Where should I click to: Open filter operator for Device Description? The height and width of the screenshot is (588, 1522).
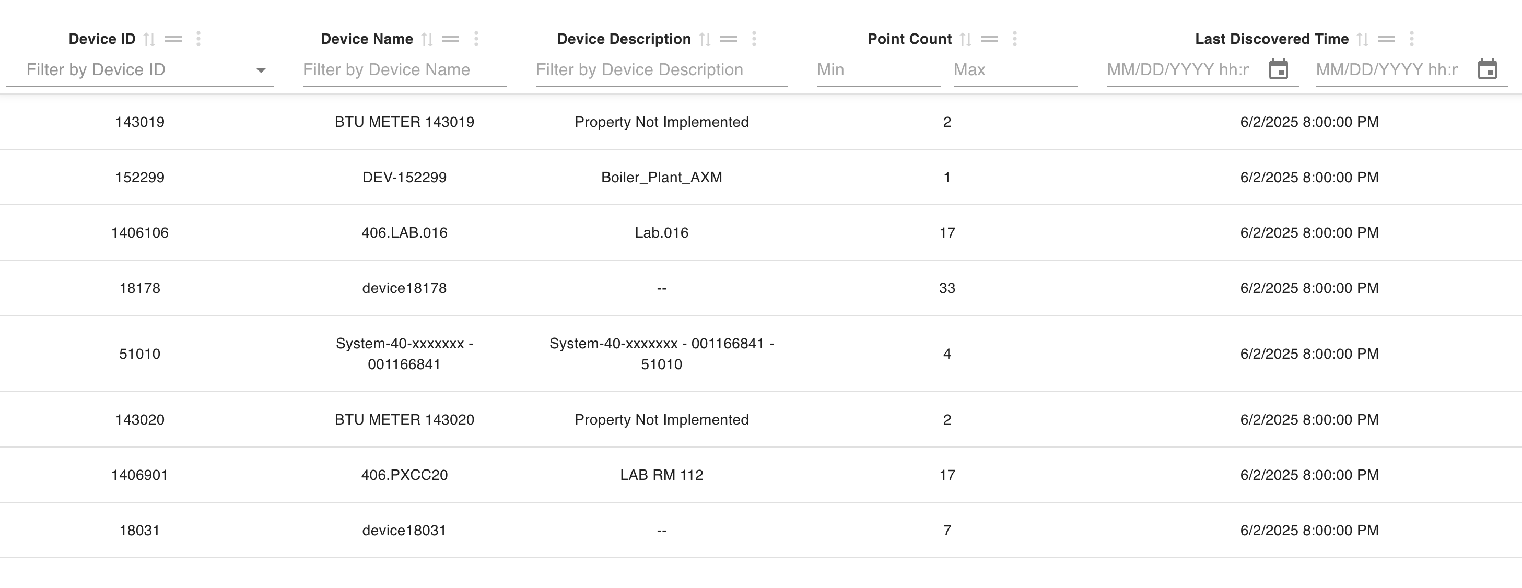pyautogui.click(x=729, y=39)
